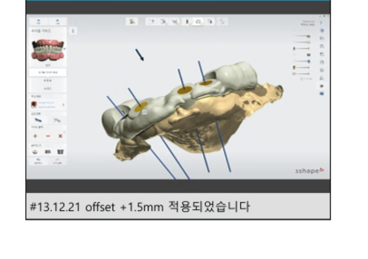Click the highlighted ring-shaped icon in top toolbar
Screen dimensions: 368x259
pyautogui.click(x=198, y=22)
